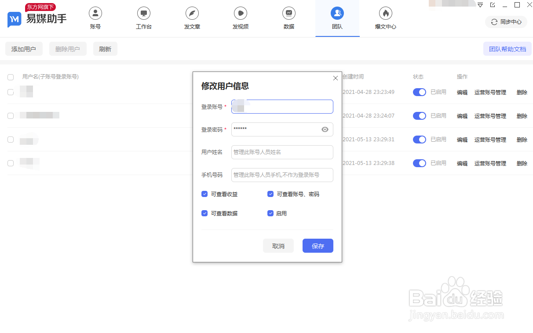Click 编辑 for 2021-04-28 23:23:49 row

pyautogui.click(x=462, y=93)
